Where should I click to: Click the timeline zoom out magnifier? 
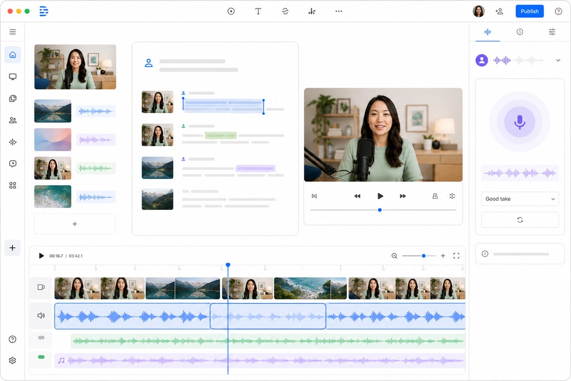[394, 255]
